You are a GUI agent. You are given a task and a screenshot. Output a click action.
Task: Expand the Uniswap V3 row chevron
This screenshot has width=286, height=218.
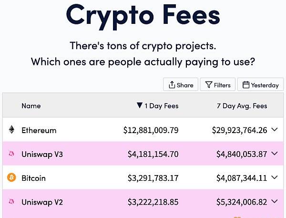tap(275, 154)
